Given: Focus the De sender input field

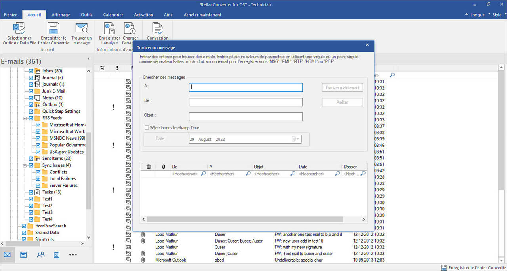Looking at the screenshot, I should 246,102.
